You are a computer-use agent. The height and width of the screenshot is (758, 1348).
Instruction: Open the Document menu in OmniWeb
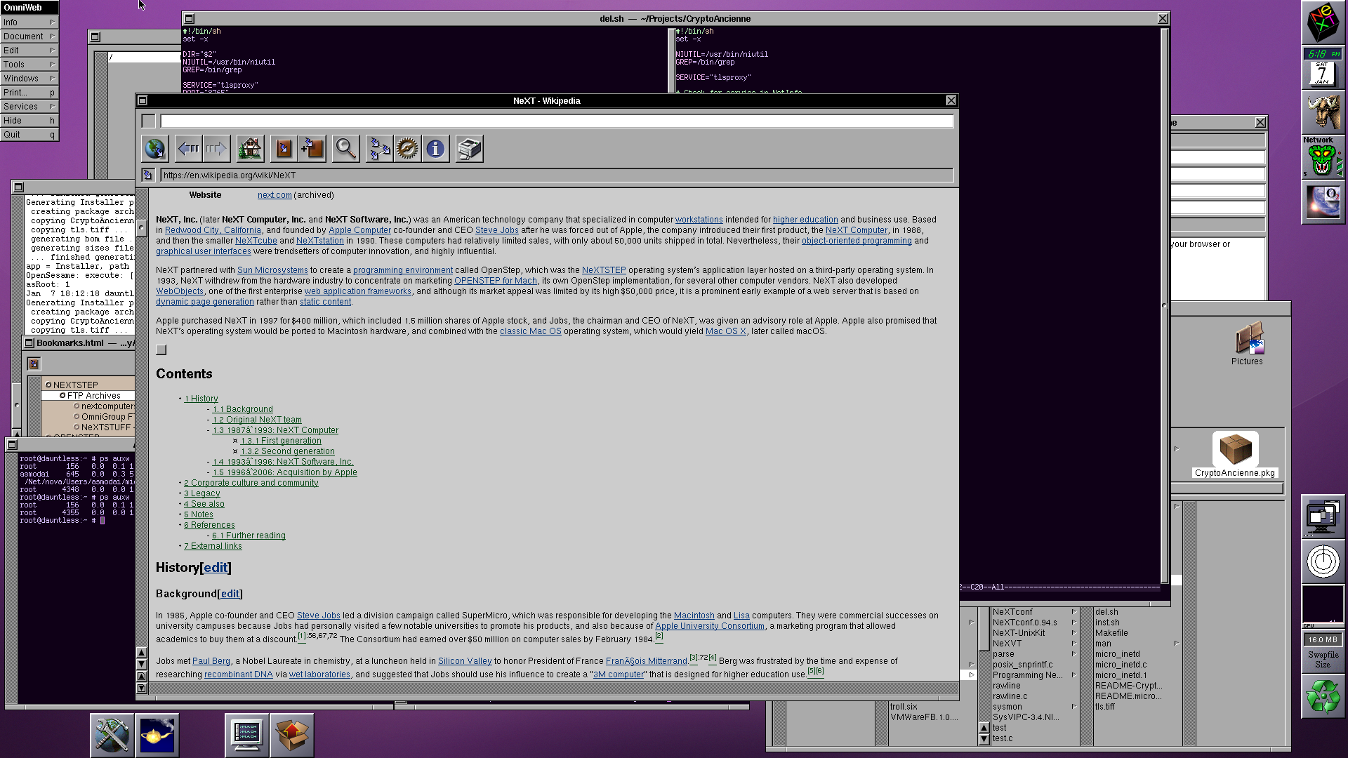pos(29,36)
